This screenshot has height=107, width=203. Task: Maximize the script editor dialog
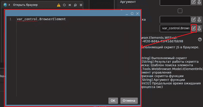(x=132, y=14)
